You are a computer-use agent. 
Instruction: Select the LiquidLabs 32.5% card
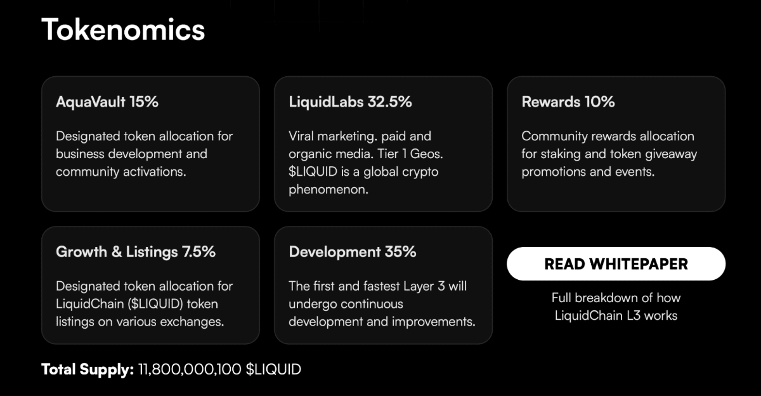[x=383, y=143]
